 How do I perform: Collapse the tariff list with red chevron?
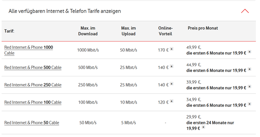(x=245, y=11)
